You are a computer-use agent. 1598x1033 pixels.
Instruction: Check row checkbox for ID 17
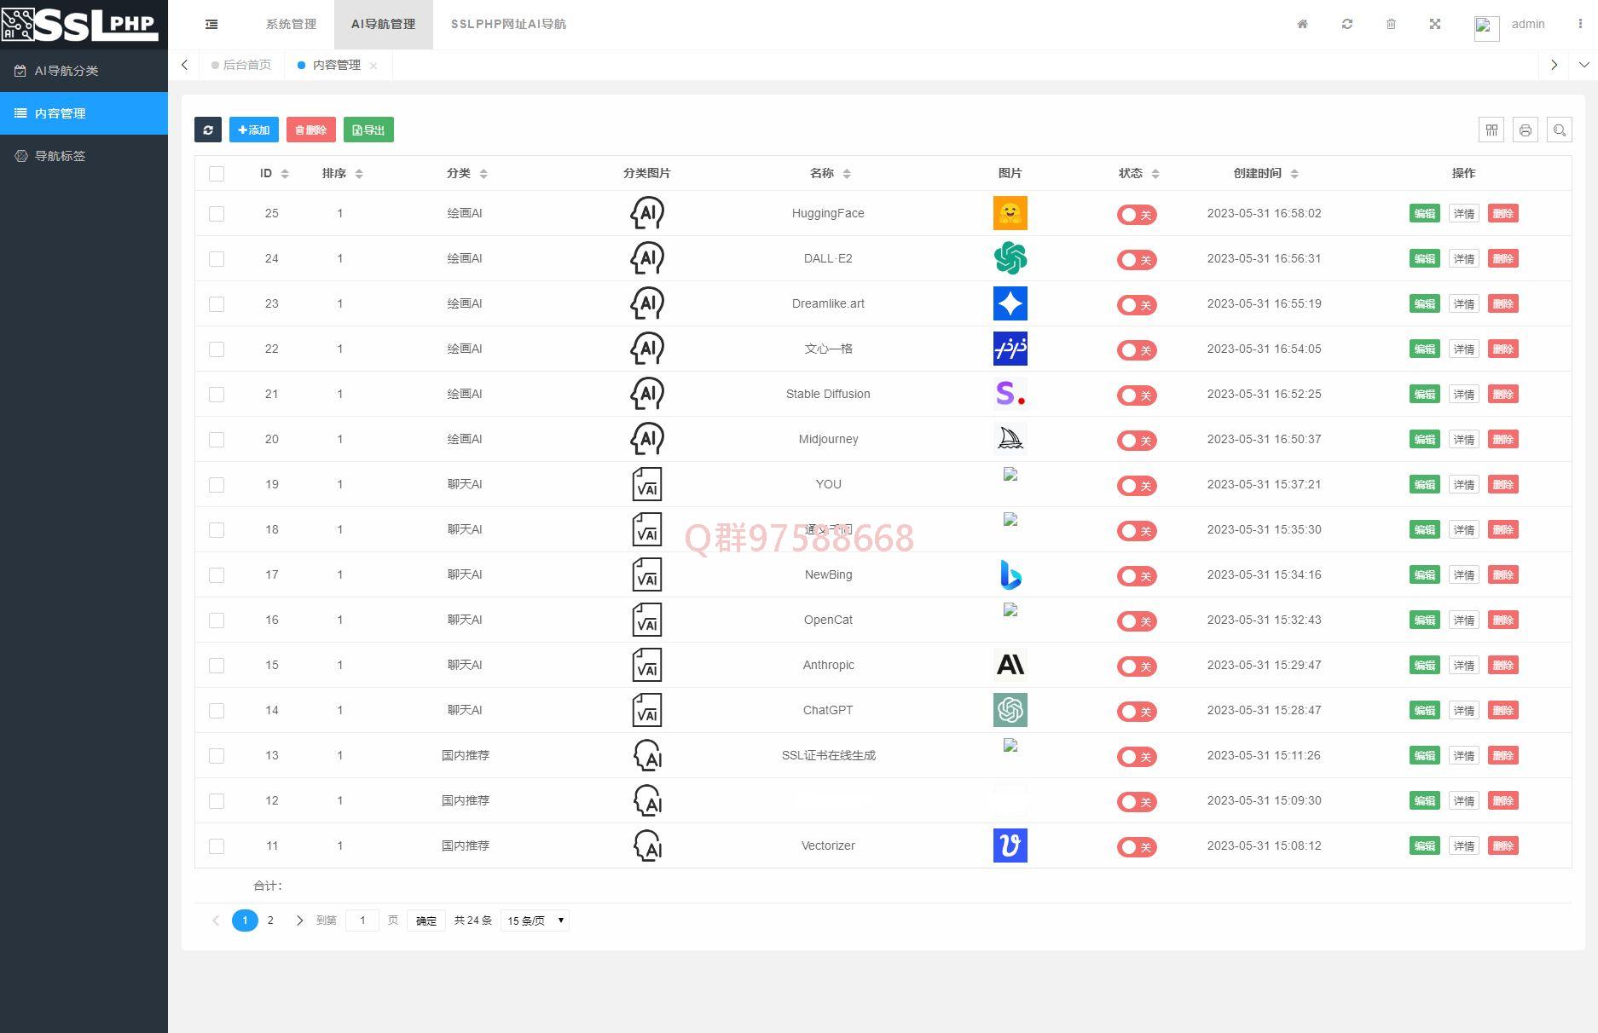click(217, 575)
